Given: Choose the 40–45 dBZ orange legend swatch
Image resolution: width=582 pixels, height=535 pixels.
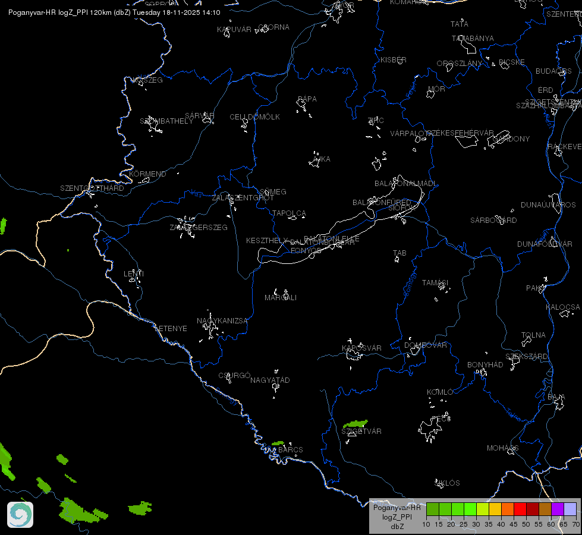Looking at the screenshot, I should [x=508, y=509].
